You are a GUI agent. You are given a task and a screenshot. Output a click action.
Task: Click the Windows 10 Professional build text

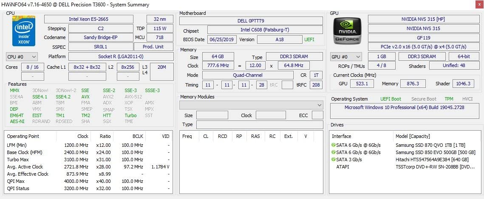[x=405, y=107]
